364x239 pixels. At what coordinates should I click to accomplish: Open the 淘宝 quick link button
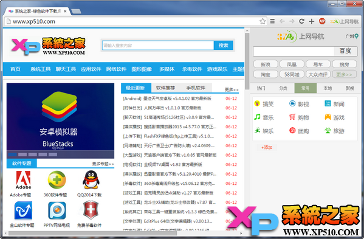pyautogui.click(x=266, y=74)
